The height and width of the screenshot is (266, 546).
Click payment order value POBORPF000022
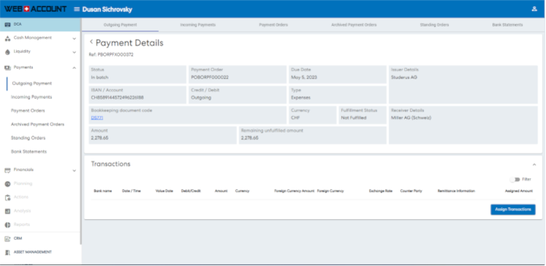[209, 78]
